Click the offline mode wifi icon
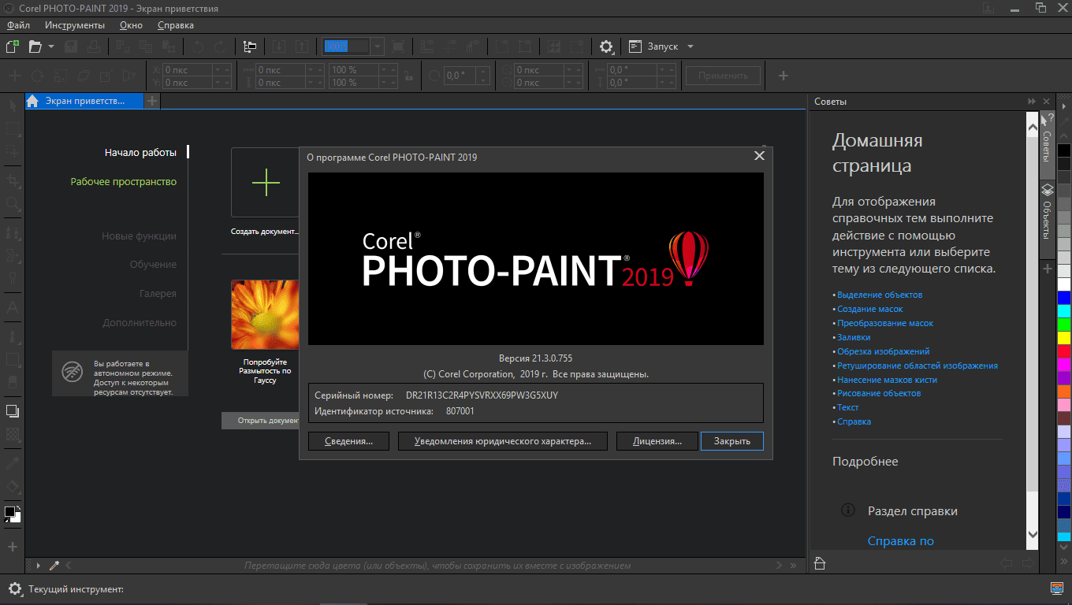This screenshot has width=1072, height=605. [72, 373]
